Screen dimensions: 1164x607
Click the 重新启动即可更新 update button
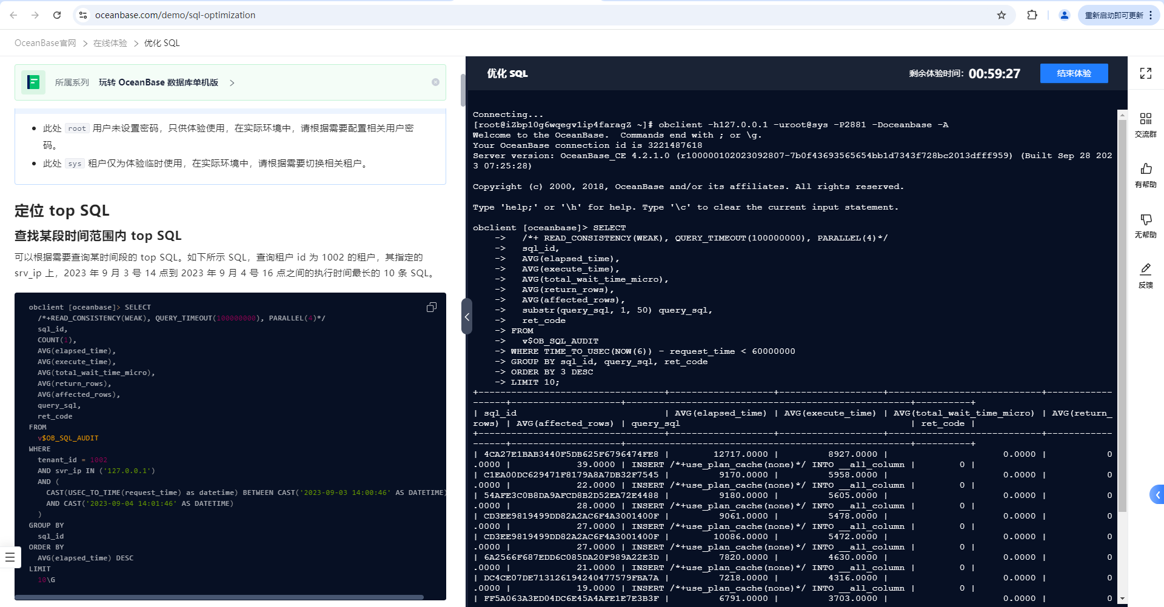coord(1114,15)
